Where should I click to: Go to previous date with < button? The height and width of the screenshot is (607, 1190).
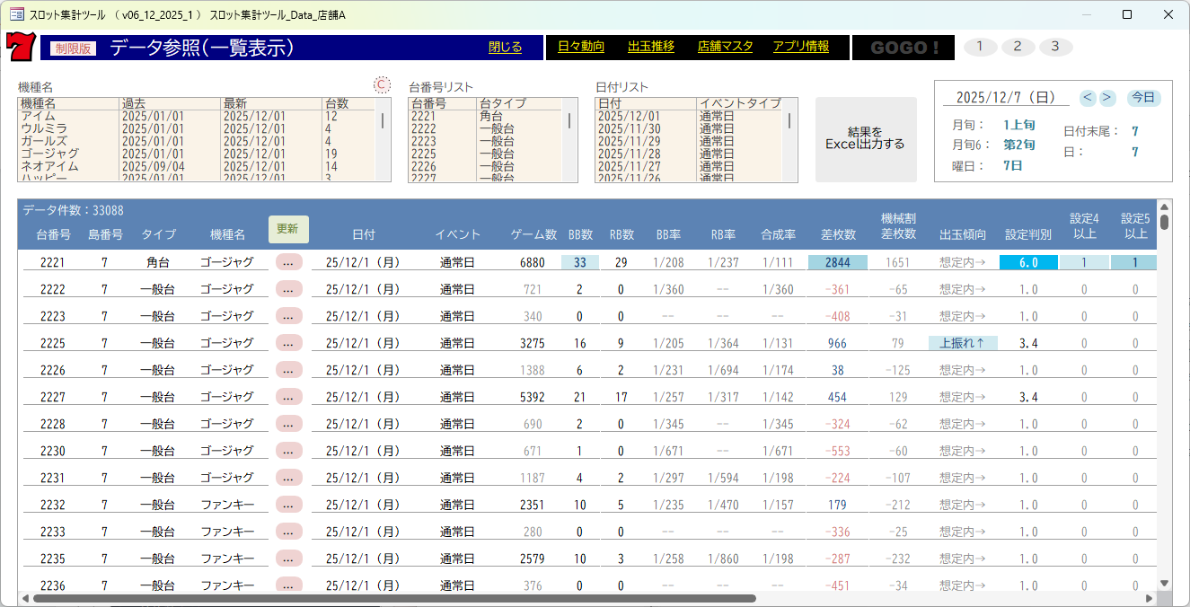(x=1088, y=97)
